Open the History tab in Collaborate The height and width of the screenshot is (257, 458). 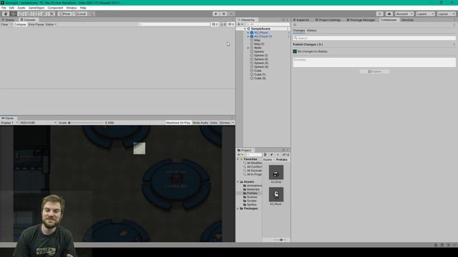(x=312, y=30)
